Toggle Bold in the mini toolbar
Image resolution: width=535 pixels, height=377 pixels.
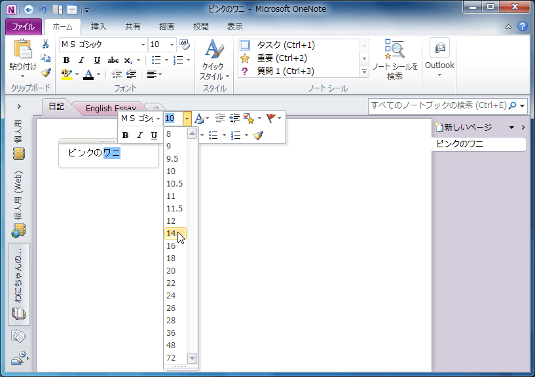[125, 135]
